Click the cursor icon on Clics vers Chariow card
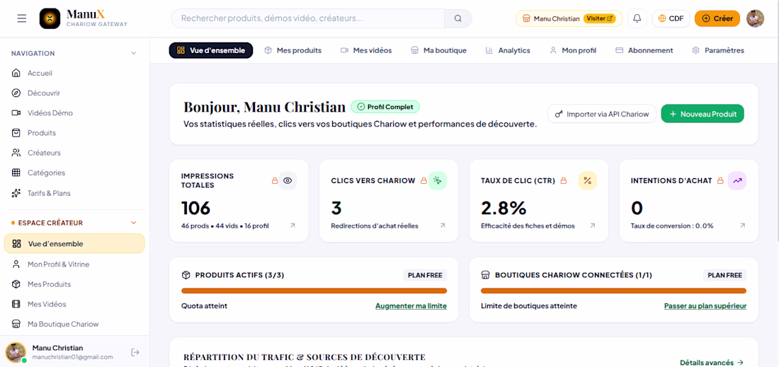Image resolution: width=779 pixels, height=367 pixels. coord(437,180)
